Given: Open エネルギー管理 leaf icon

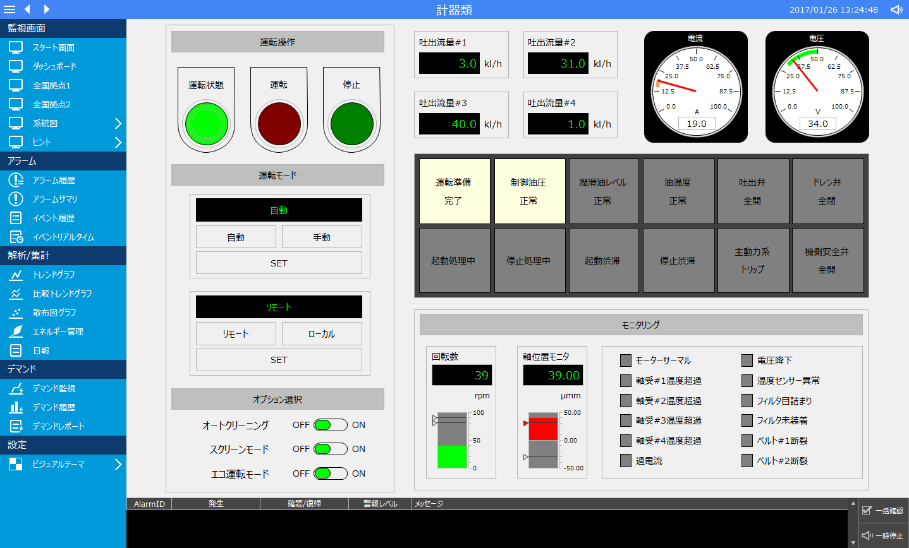Looking at the screenshot, I should [16, 331].
